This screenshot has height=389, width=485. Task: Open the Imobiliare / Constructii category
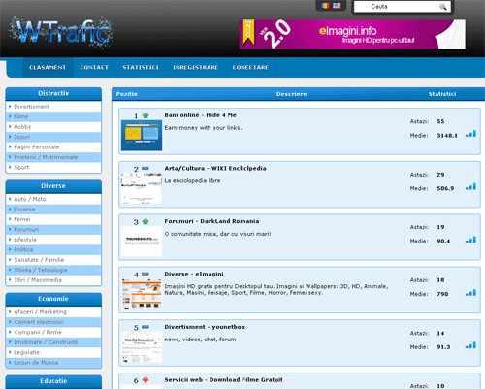(53, 342)
